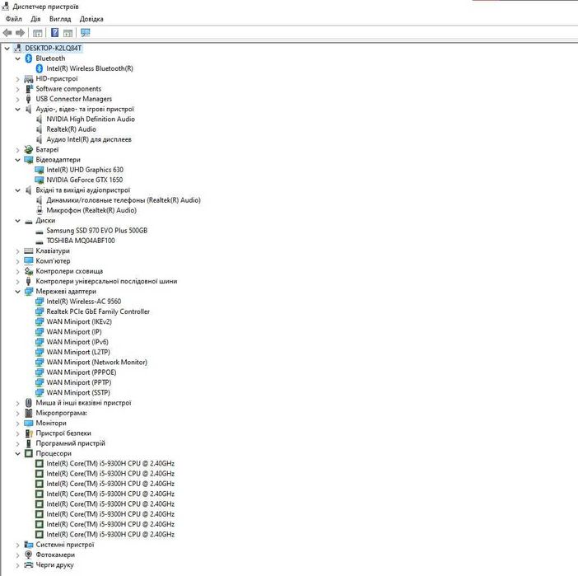Click the Диспетчер пристроїв title bar icon
Image resolution: width=578 pixels, height=576 pixels.
point(5,6)
